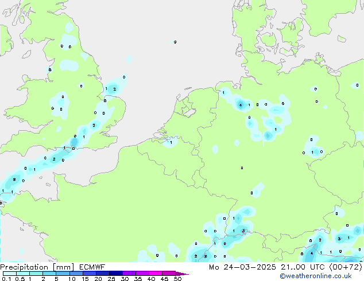Click the legend scale label '15'

85,279
